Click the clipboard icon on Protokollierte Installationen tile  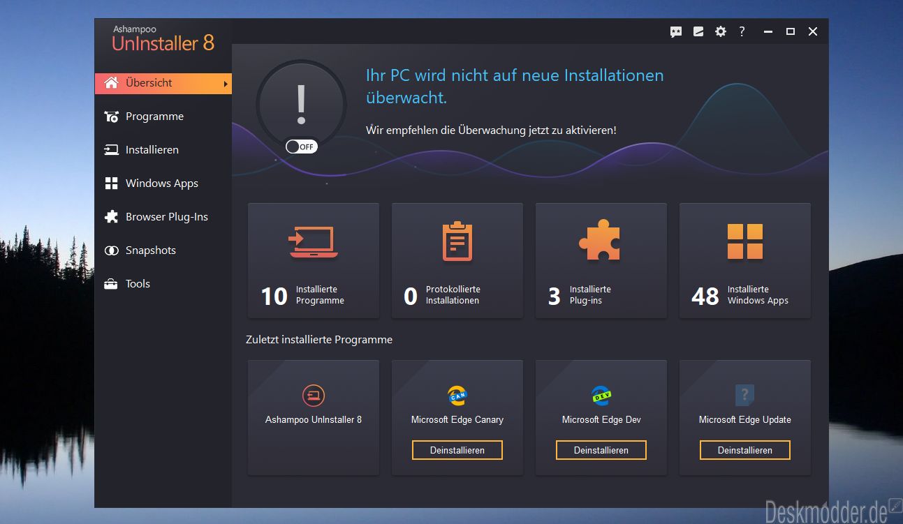coord(457,241)
